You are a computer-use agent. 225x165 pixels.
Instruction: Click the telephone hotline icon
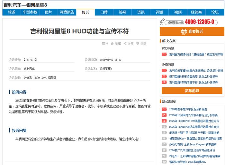[x=162, y=22]
